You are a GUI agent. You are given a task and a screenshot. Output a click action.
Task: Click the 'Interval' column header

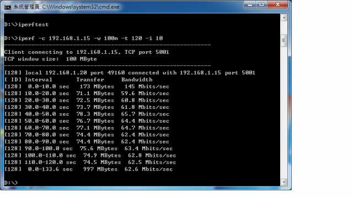pos(39,80)
